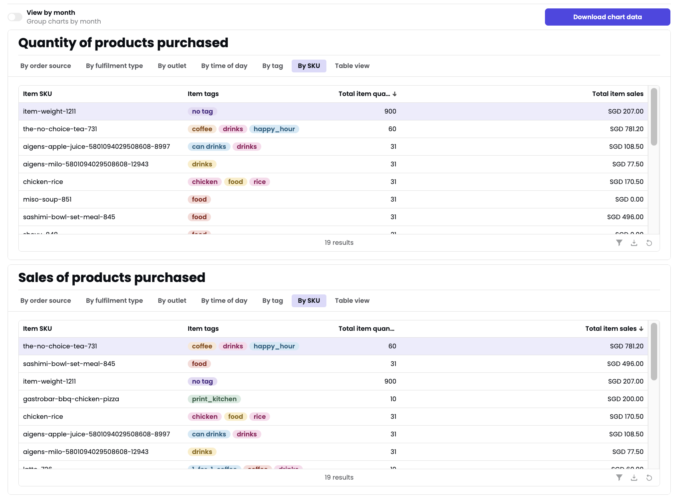Open the filter icon on the sales table

(619, 477)
